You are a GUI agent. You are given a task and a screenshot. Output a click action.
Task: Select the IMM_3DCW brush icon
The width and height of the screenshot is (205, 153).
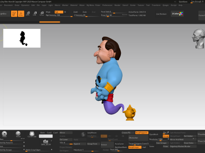tap(46, 142)
